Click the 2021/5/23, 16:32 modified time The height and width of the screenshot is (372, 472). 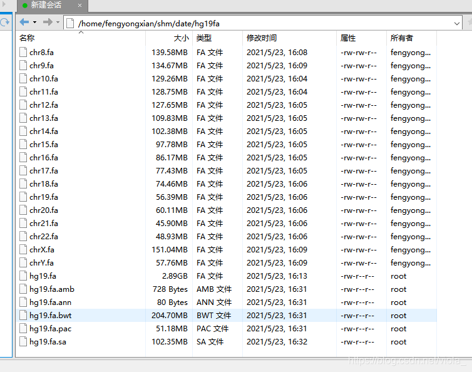[277, 342]
